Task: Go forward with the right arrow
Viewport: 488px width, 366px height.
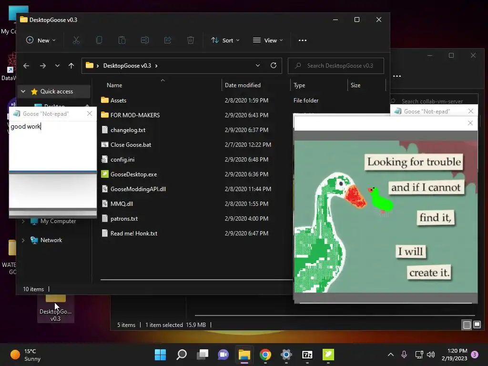Action: (42, 66)
